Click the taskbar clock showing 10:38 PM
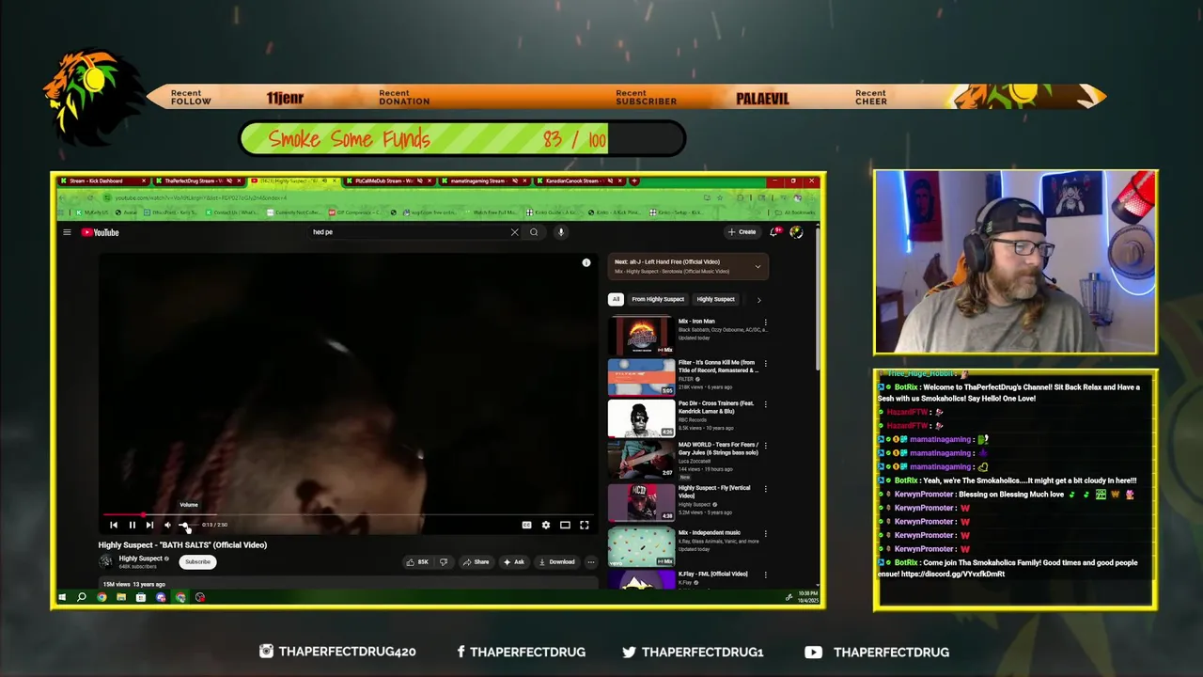 click(x=808, y=597)
